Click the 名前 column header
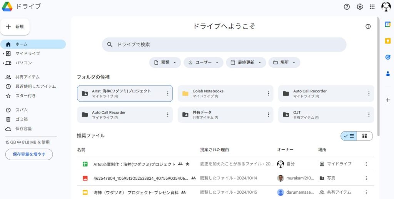 pyautogui.click(x=81, y=150)
